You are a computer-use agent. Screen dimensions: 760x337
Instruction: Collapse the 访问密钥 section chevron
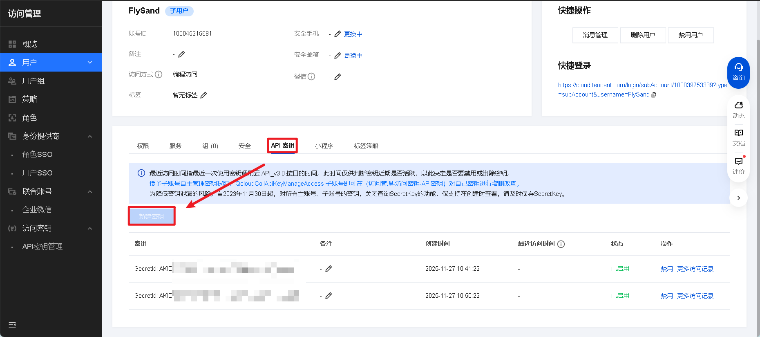click(90, 228)
